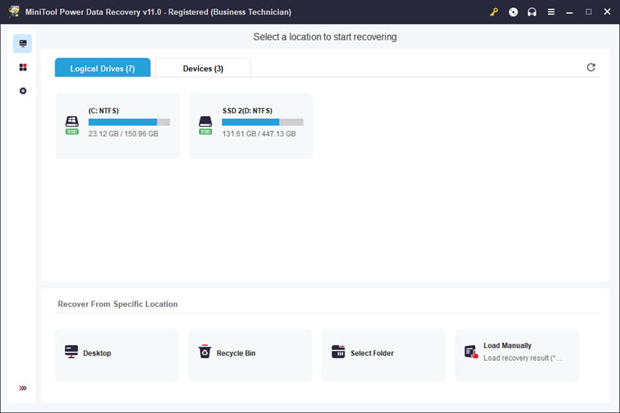
Task: Click the SSD 2 drive icon
Action: tap(205, 125)
